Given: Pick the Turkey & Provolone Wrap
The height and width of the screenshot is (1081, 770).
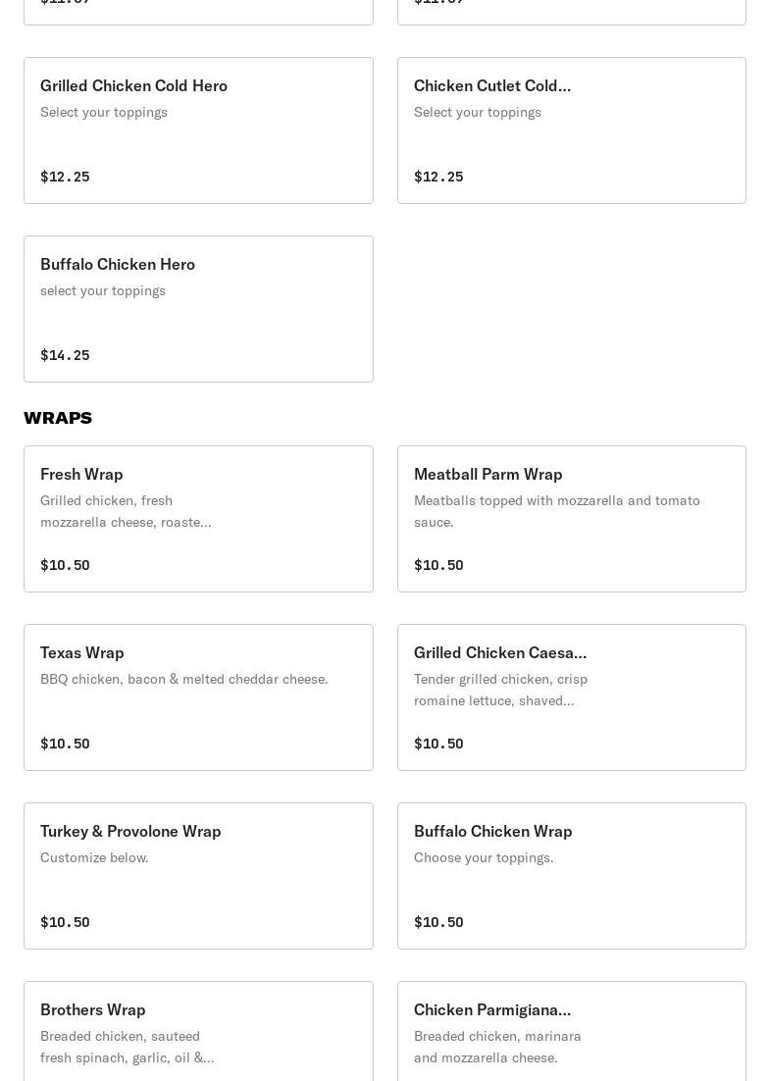Looking at the screenshot, I should tap(198, 876).
